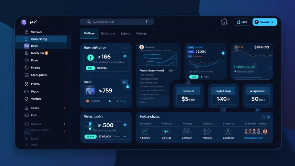Click the phone icon beneath the 759 value

pyautogui.click(x=110, y=101)
